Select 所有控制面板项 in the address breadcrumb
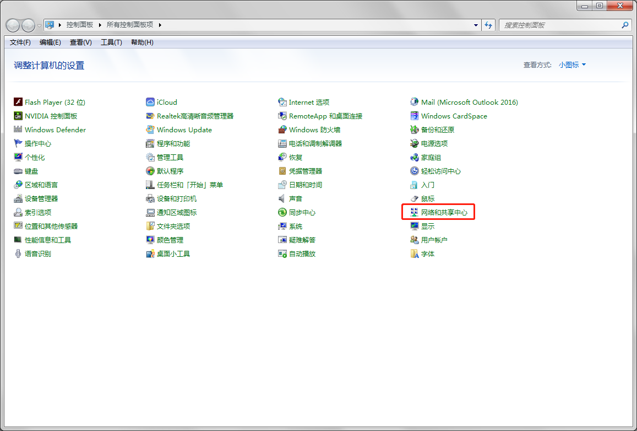The image size is (637, 431). coord(130,25)
